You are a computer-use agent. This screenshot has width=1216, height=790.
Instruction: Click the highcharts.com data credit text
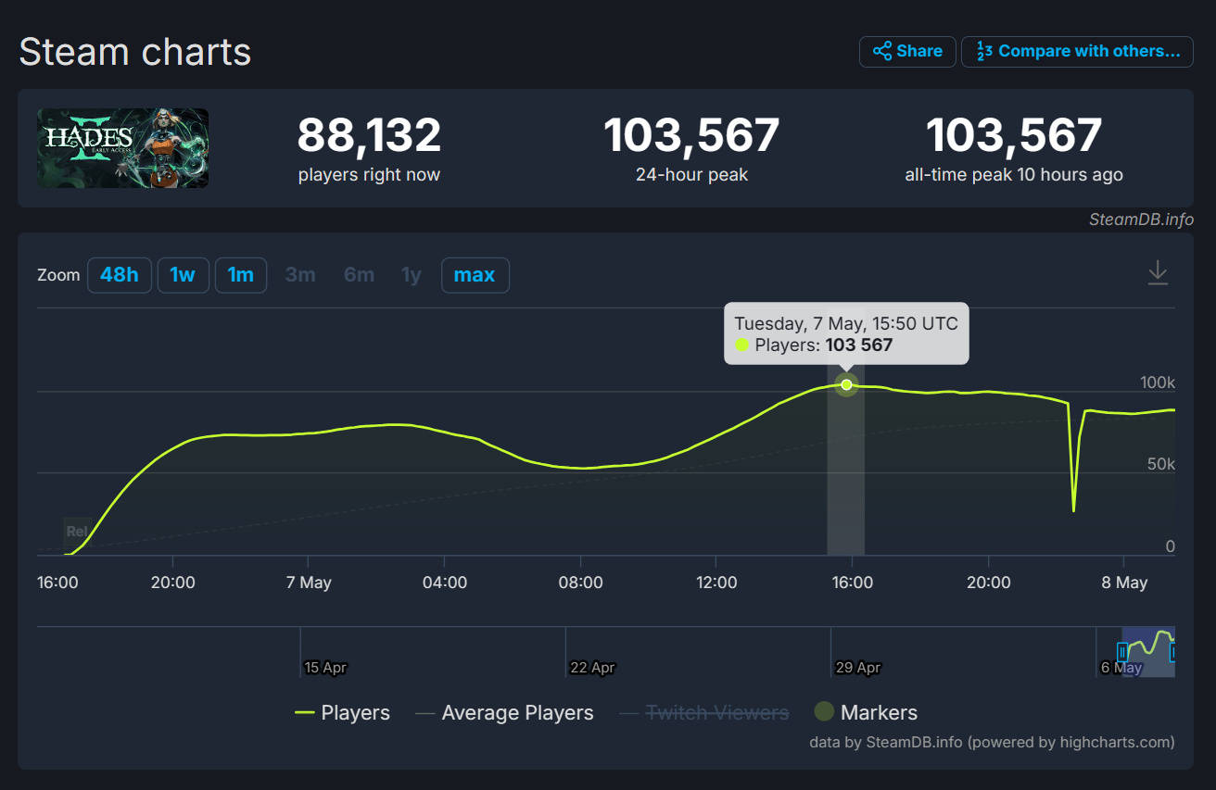tap(992, 742)
